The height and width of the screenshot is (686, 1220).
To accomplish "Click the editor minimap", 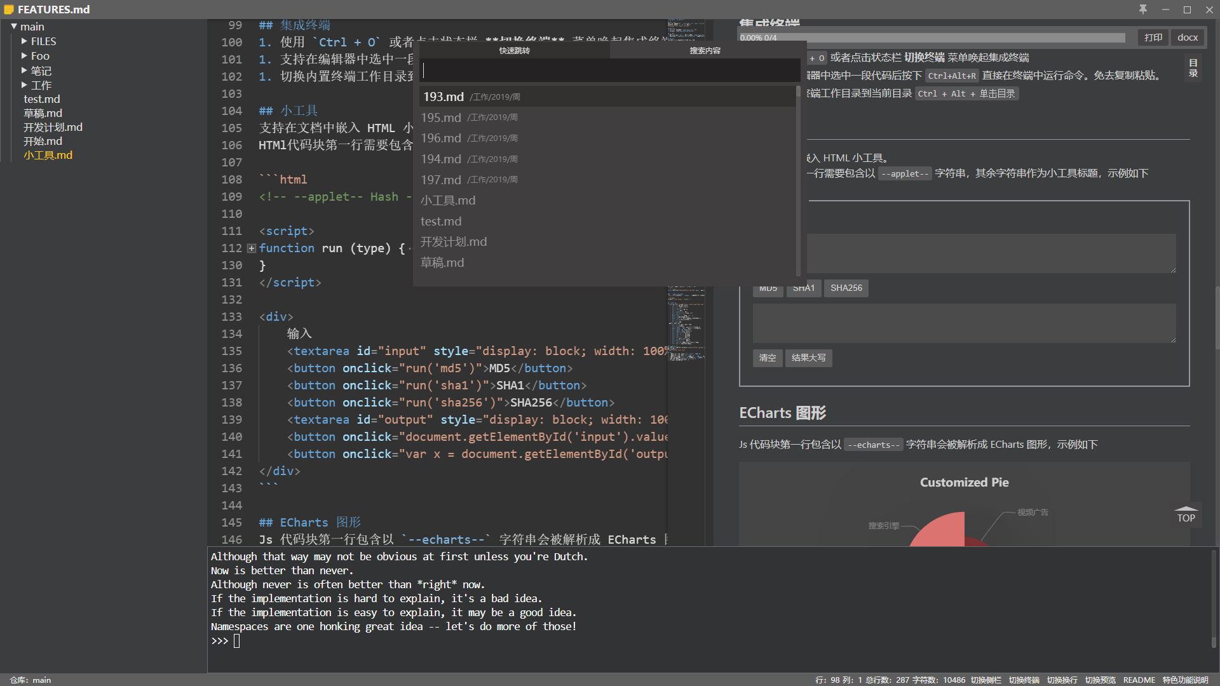I will pyautogui.click(x=686, y=323).
